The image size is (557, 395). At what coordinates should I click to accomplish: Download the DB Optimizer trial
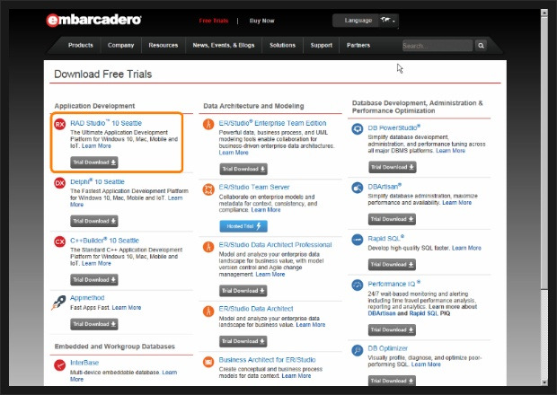click(392, 381)
